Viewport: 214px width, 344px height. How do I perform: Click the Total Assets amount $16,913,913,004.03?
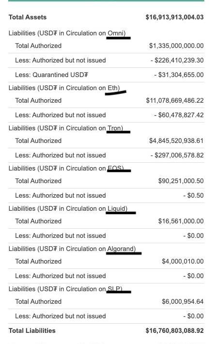[174, 17]
